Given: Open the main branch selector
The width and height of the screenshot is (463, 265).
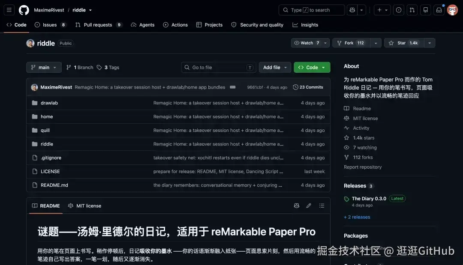Looking at the screenshot, I should point(44,68).
